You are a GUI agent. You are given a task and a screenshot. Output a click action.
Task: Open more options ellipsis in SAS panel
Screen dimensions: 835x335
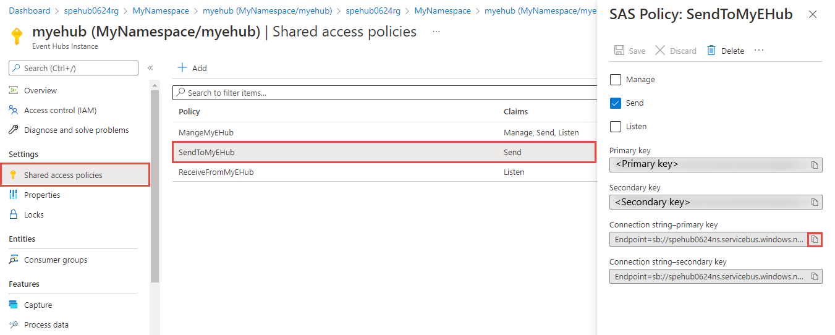[x=759, y=51]
